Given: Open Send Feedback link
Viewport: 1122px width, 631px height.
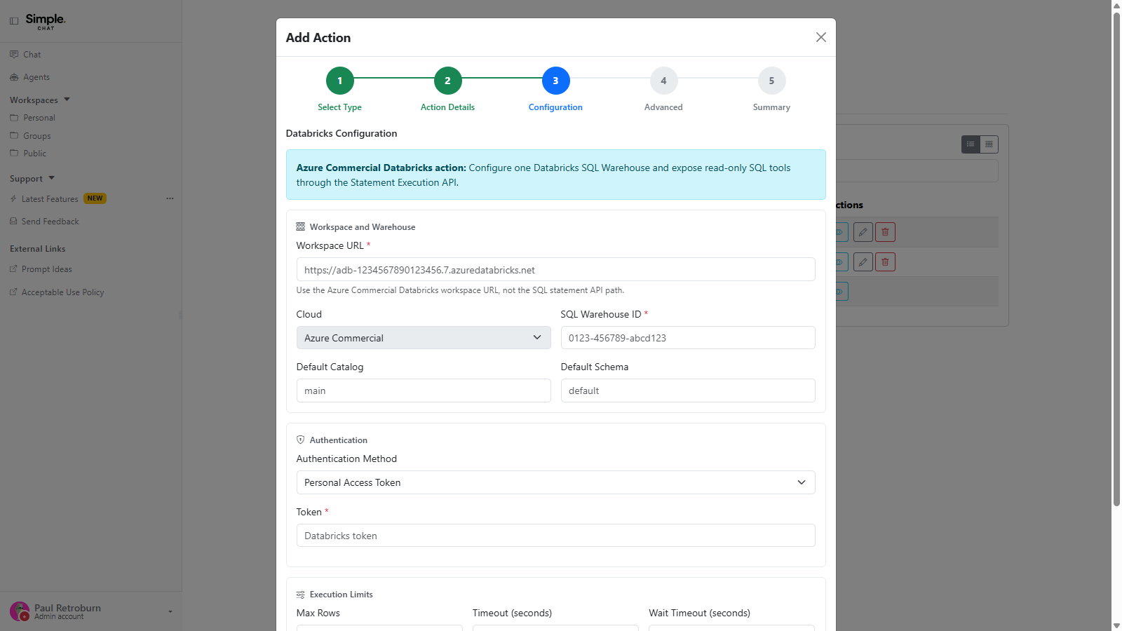Looking at the screenshot, I should click(50, 222).
